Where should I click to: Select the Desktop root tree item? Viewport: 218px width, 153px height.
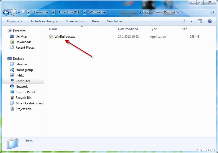(19, 59)
